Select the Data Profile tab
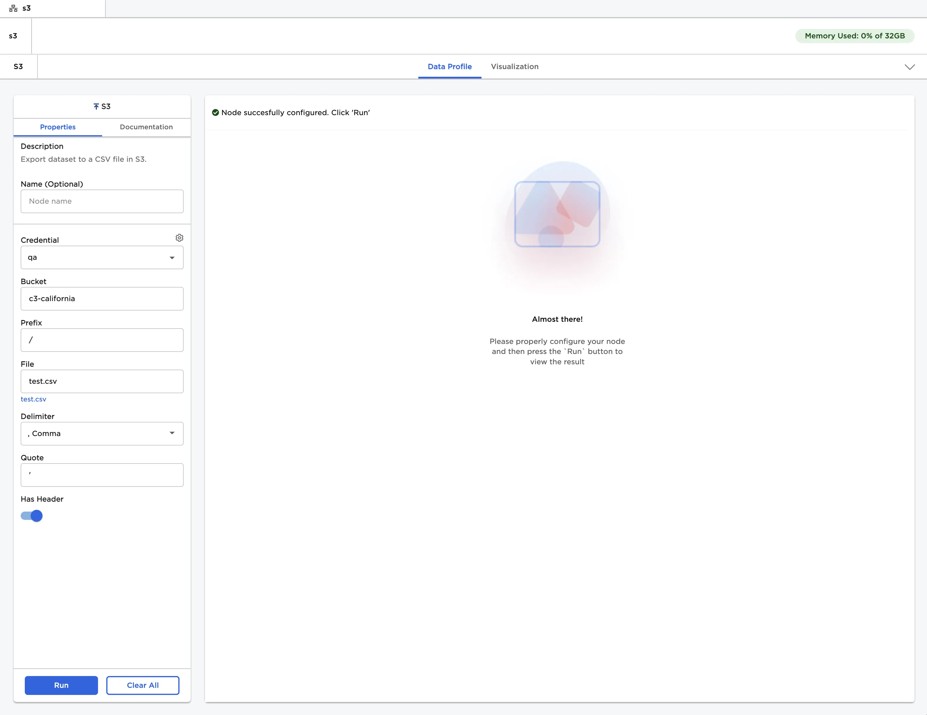The image size is (927, 715). [x=450, y=67]
